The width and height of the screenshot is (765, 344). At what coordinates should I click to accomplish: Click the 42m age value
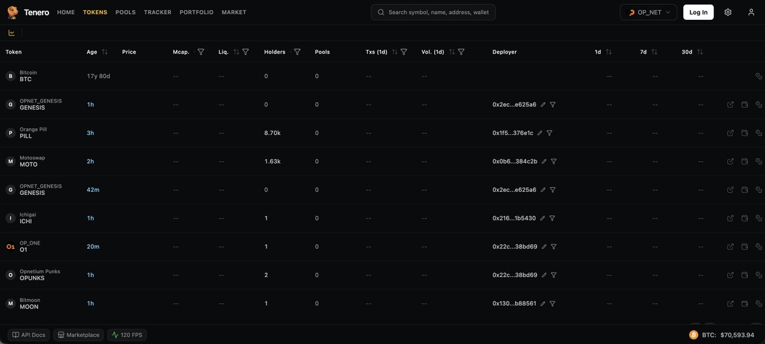point(93,190)
